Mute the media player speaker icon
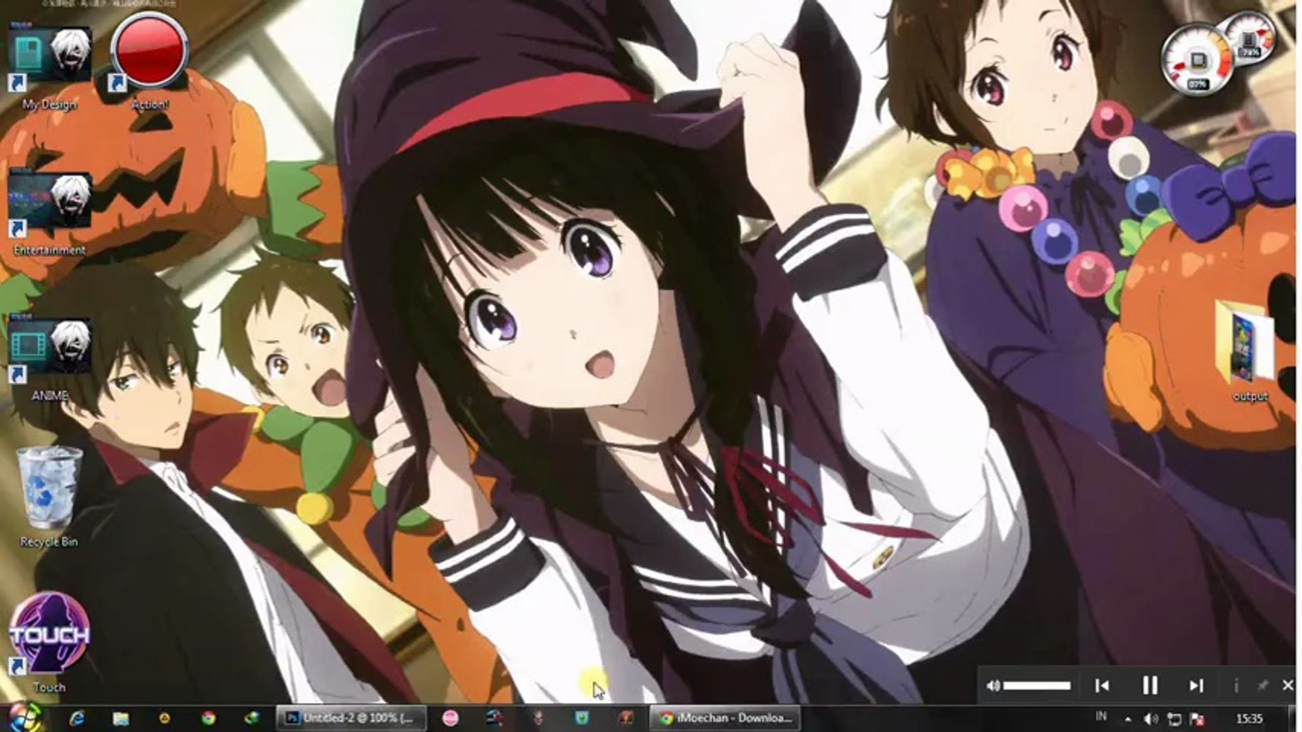This screenshot has width=1302, height=732. click(x=993, y=685)
